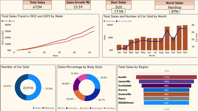The width and height of the screenshot is (198, 111).
Task: Select the Sales Growth value 23.59
Action: coord(78,7)
